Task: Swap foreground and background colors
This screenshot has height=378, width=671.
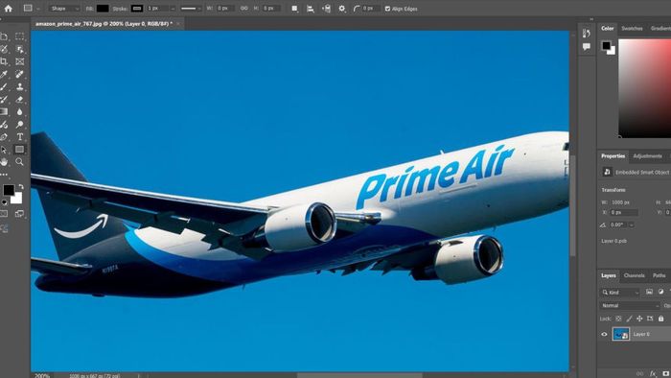Action: (21, 187)
